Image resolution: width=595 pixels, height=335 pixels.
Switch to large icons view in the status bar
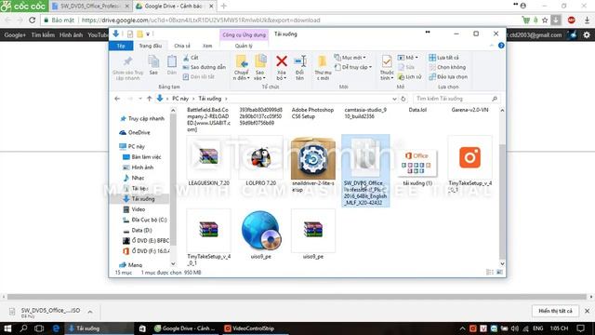point(500,272)
